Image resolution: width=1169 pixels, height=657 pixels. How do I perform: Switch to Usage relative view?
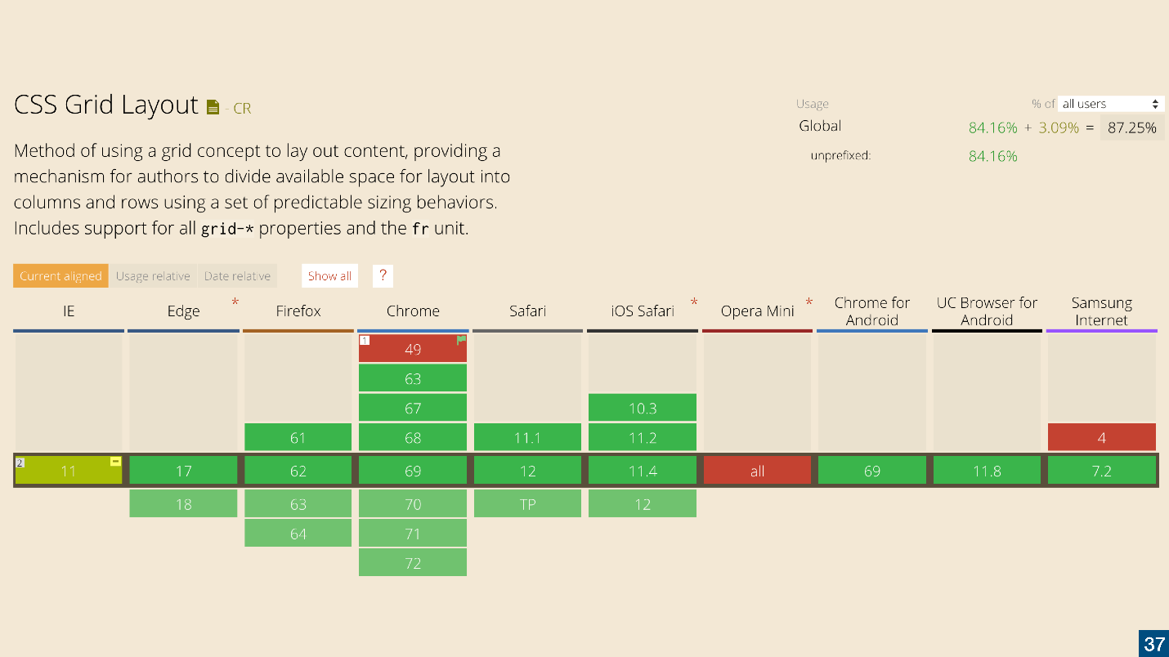(x=154, y=275)
